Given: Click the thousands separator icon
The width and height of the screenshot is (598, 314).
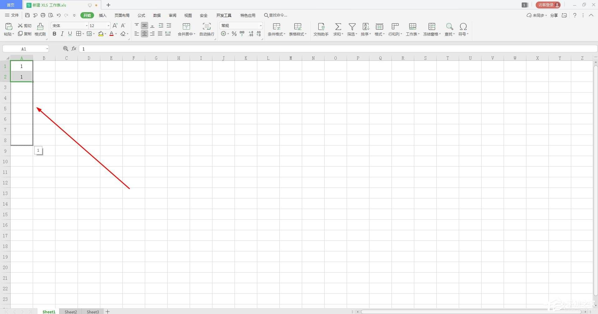Looking at the screenshot, I should tap(242, 34).
